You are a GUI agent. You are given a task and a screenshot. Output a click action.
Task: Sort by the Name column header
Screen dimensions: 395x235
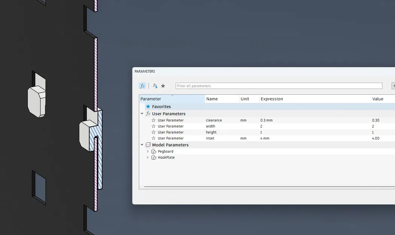point(222,99)
